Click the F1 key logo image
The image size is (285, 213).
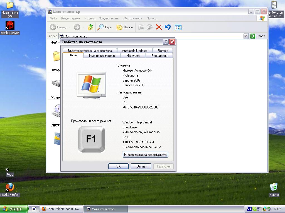tap(91, 139)
